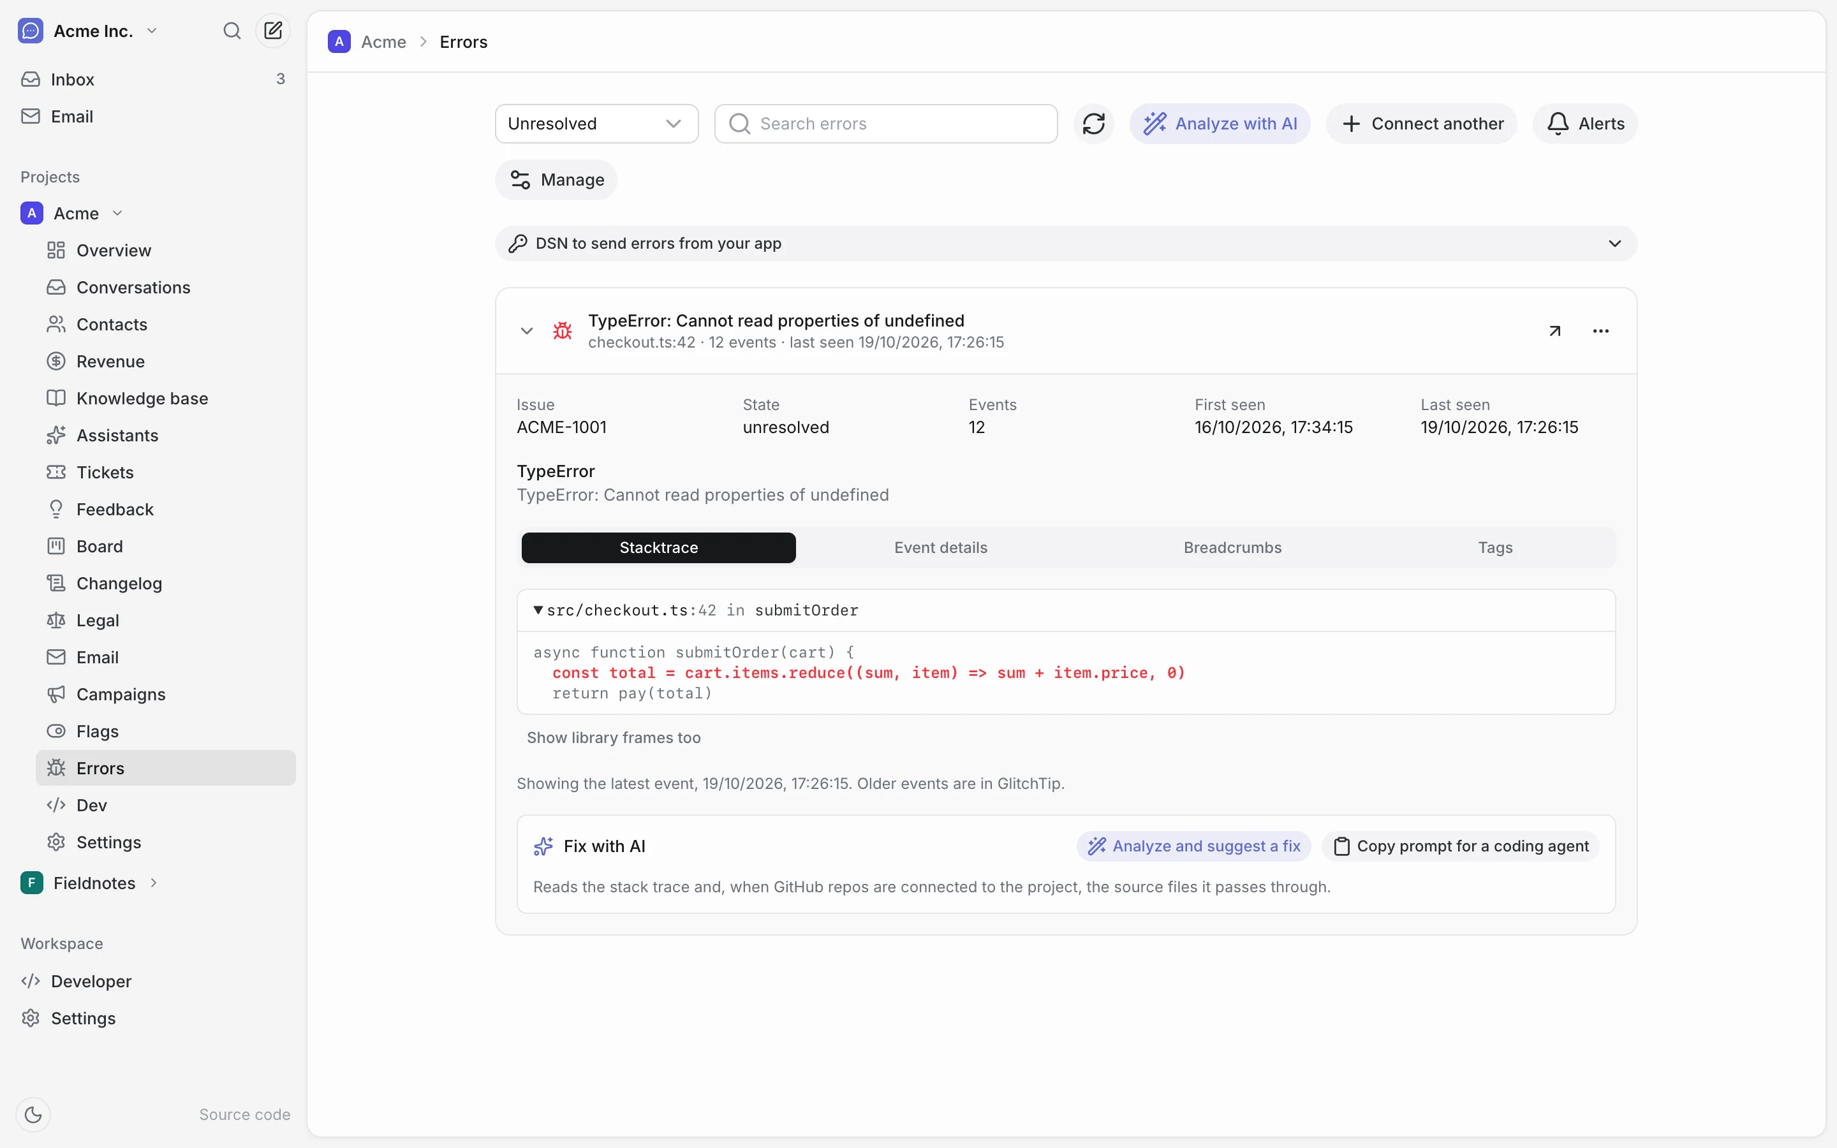Click Analyze with AI button
This screenshot has width=1837, height=1148.
(x=1220, y=124)
